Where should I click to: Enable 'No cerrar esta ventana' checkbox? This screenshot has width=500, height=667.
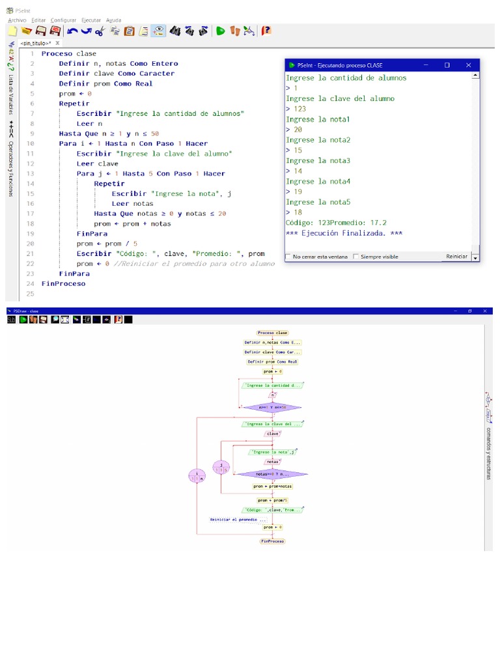click(288, 257)
